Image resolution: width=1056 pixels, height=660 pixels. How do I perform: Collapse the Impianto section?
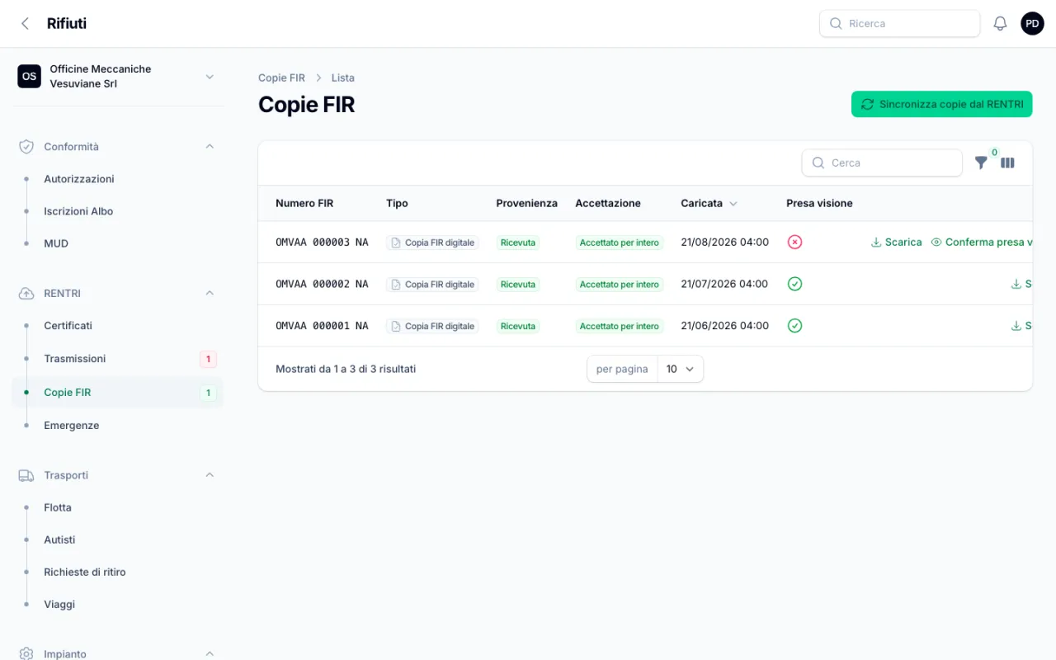click(210, 653)
